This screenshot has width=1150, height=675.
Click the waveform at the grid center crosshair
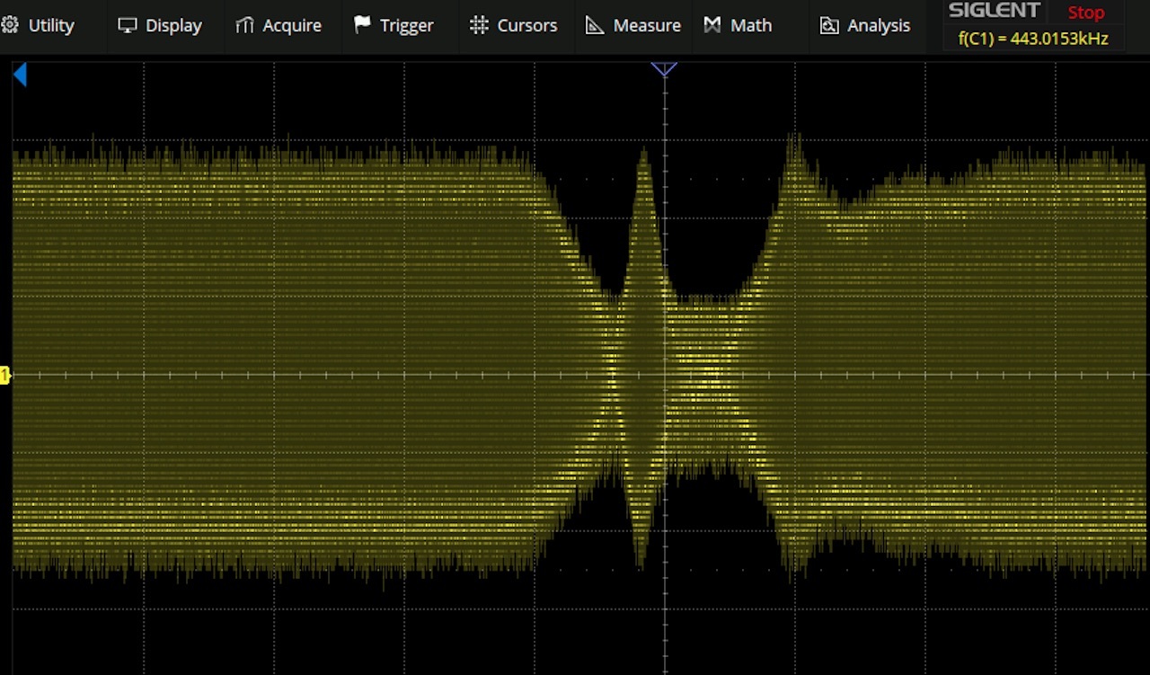coord(665,375)
